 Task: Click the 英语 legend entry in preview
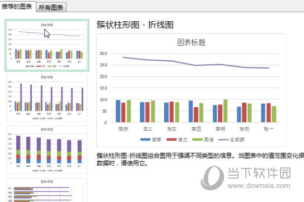point(203,140)
